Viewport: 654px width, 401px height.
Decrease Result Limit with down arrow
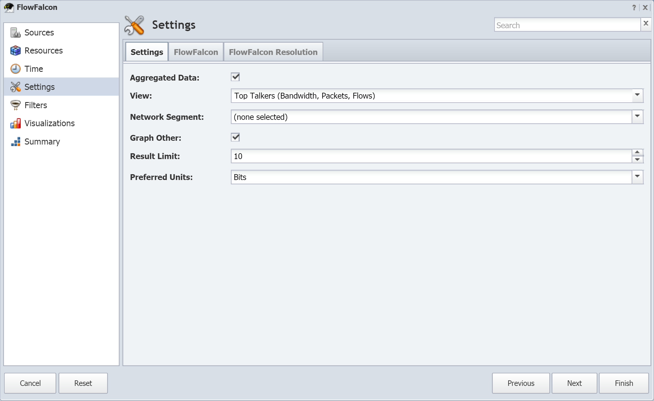[637, 159]
